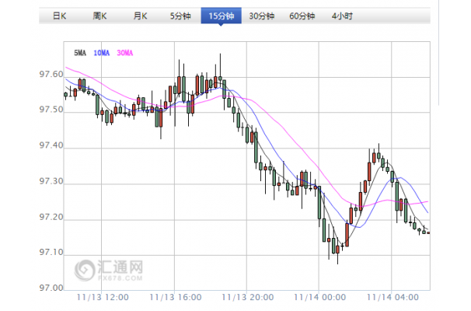This screenshot has width=471, height=311.
Task: Switch to the 日K daily chart tab
Action: [x=58, y=16]
